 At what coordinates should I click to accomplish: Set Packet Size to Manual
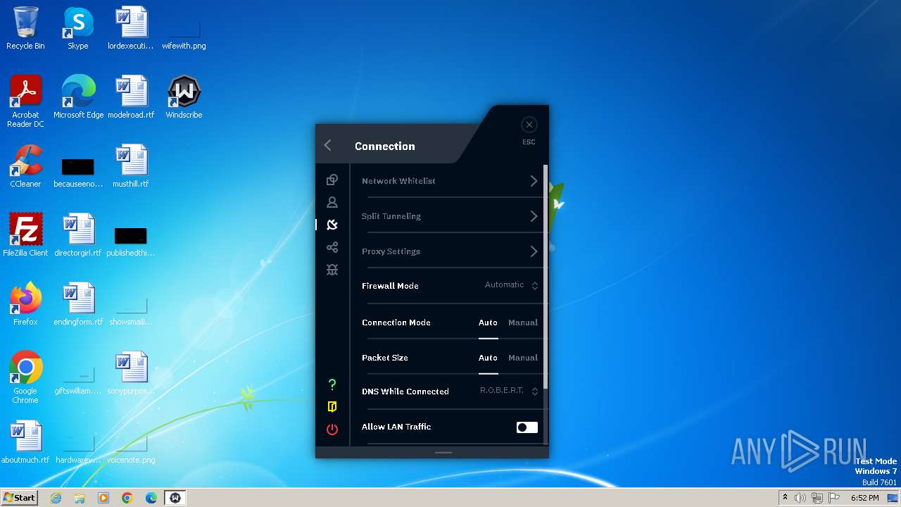coord(523,358)
